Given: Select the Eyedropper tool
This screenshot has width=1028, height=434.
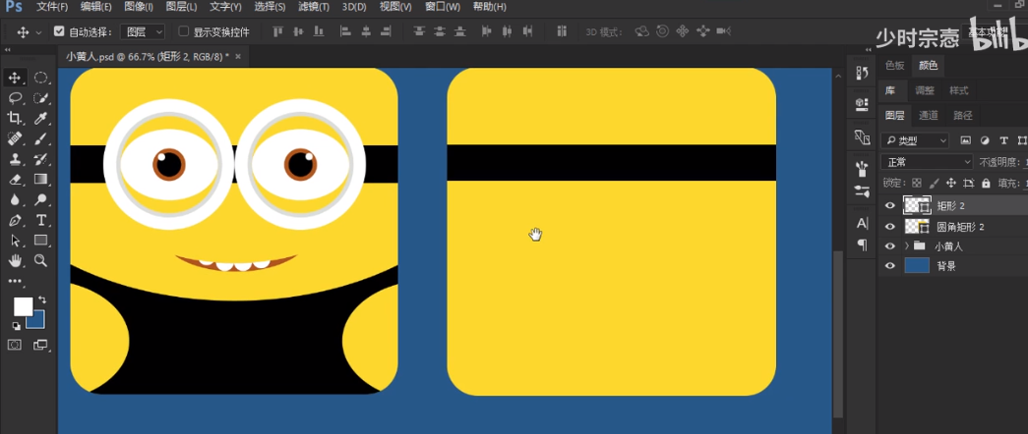Looking at the screenshot, I should pyautogui.click(x=40, y=119).
